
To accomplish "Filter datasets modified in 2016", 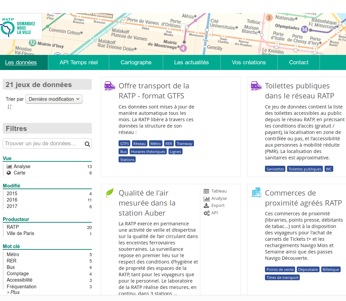I will [x=49, y=200].
